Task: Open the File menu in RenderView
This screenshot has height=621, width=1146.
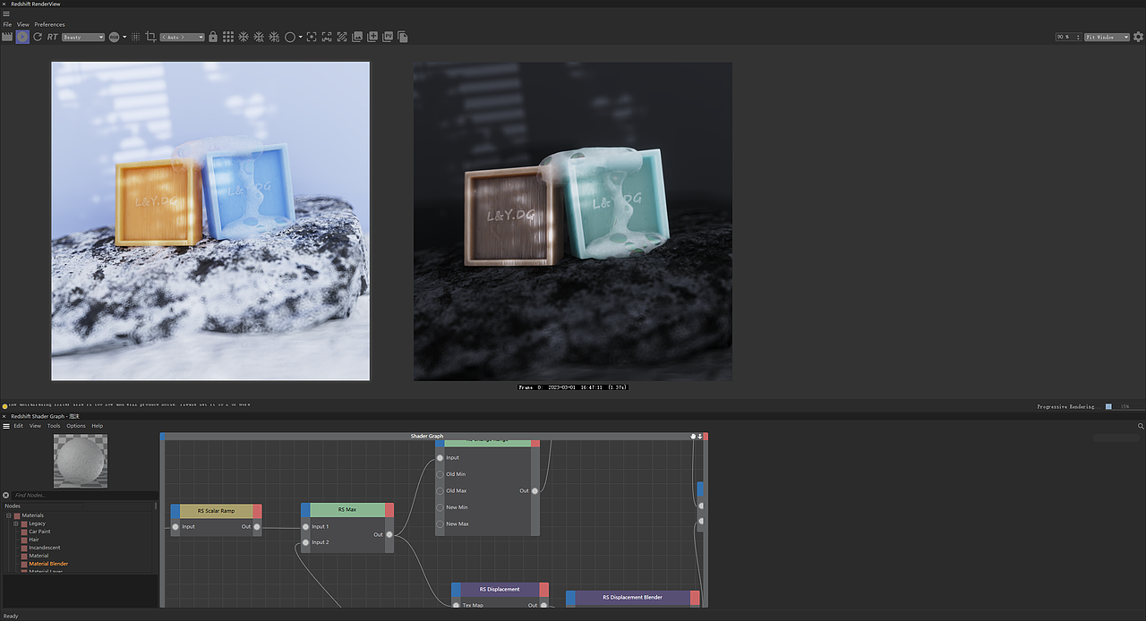Action: point(7,24)
